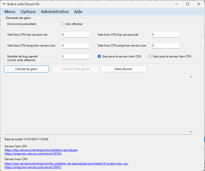This screenshot has height=171, width=205.
Task: Click the OA application icon in title bar
Action: (x=4, y=4)
